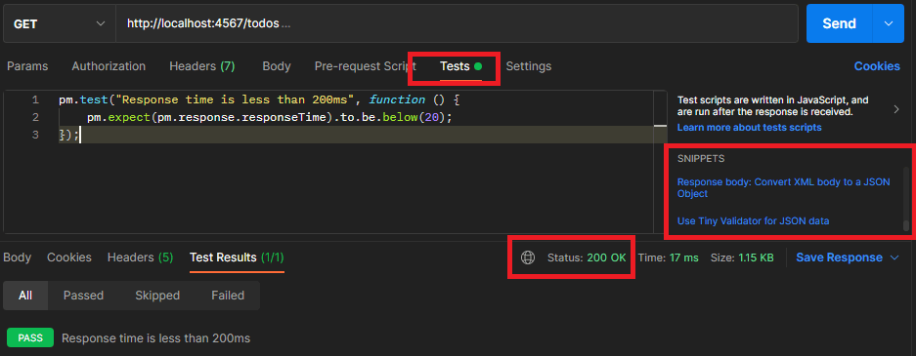916x356 pixels.
Task: Open the request Headers (7) tab
Action: (x=202, y=66)
